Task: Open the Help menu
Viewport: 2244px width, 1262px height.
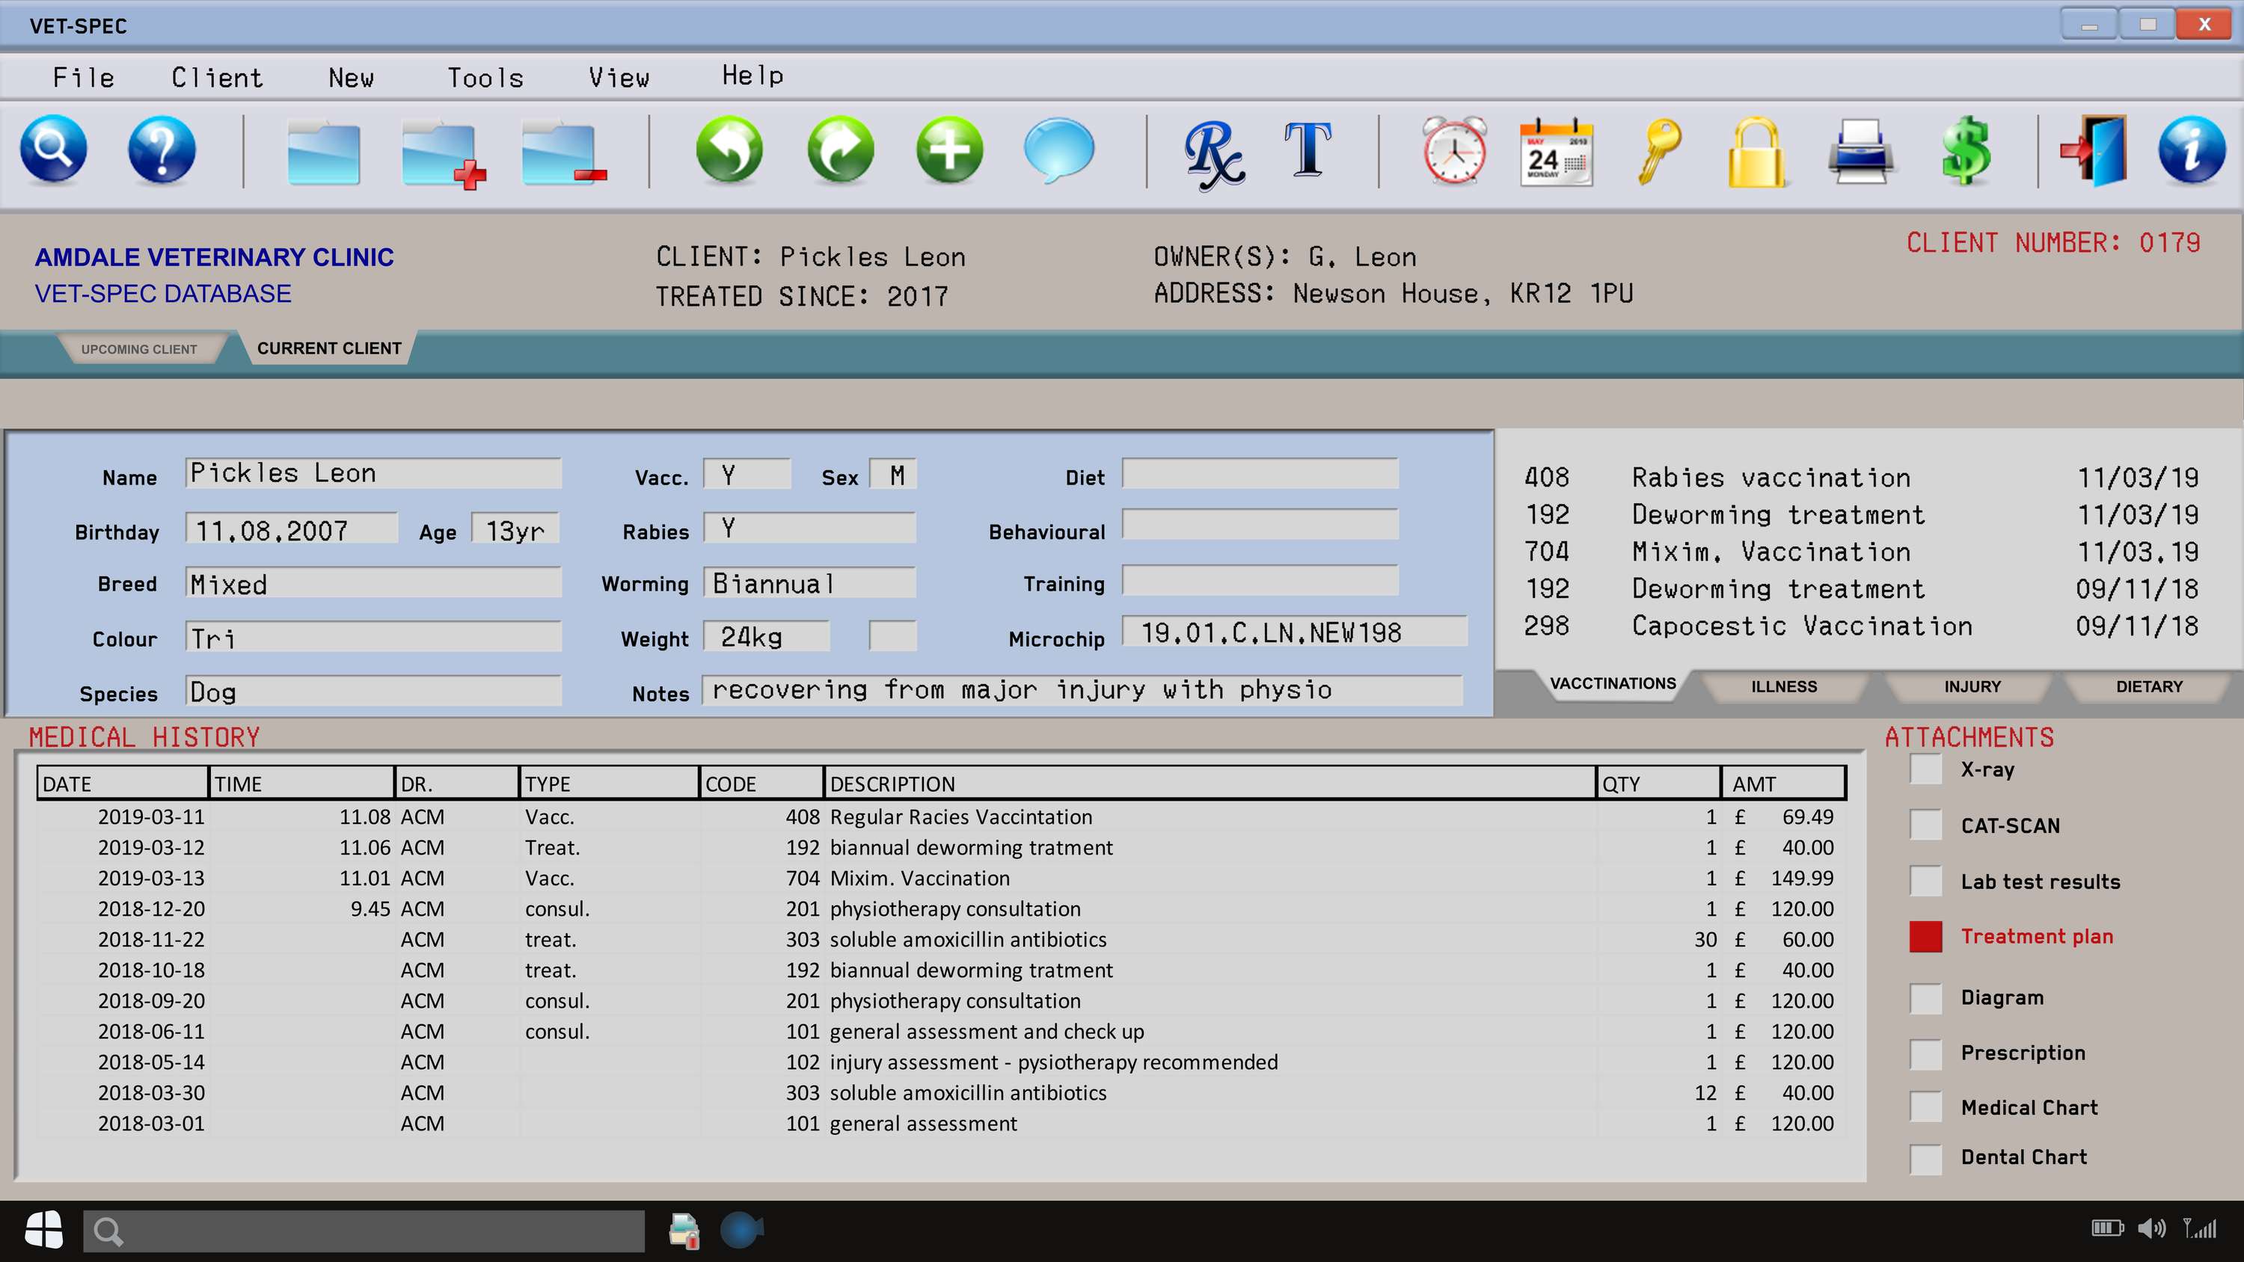Action: [752, 76]
